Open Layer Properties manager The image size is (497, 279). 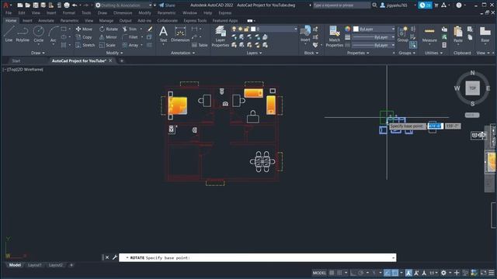pos(220,36)
